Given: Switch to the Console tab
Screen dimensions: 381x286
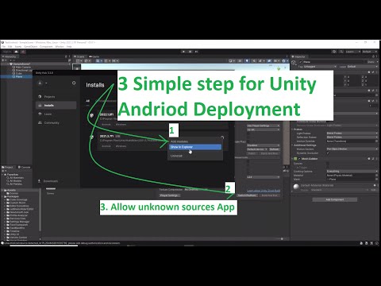Looking at the screenshot, I should (x=24, y=167).
